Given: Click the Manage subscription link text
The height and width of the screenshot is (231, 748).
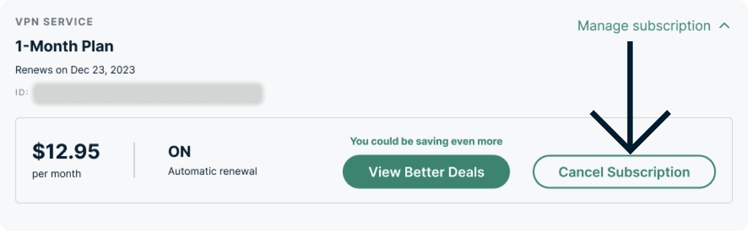Looking at the screenshot, I should click(644, 26).
